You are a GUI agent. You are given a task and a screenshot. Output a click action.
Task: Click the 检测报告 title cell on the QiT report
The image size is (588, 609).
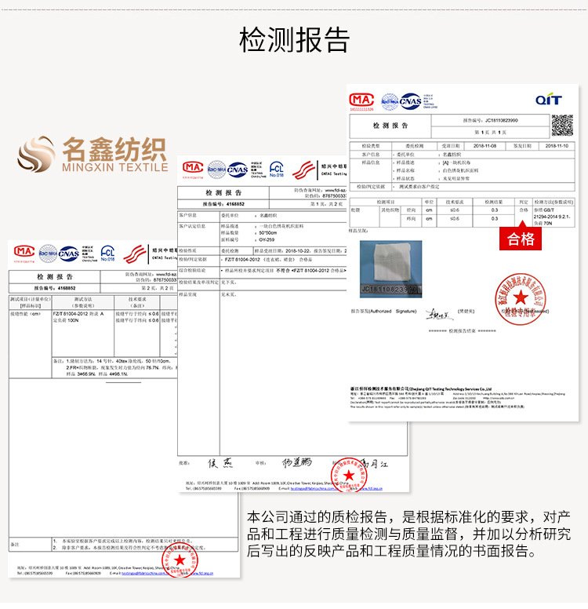click(x=390, y=126)
